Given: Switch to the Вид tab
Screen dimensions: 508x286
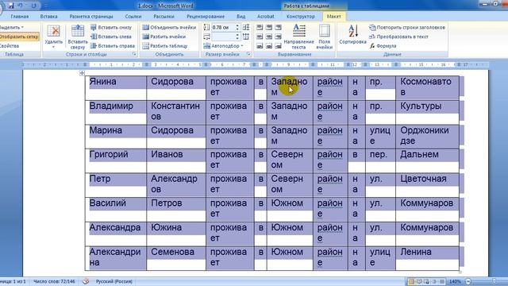Looking at the screenshot, I should click(241, 16).
